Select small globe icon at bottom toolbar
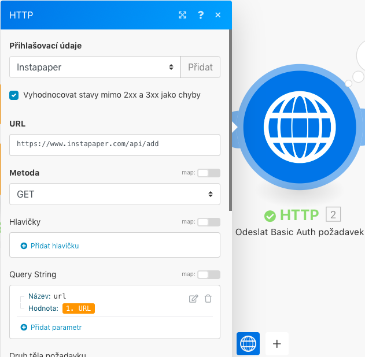The image size is (365, 357). 248,344
